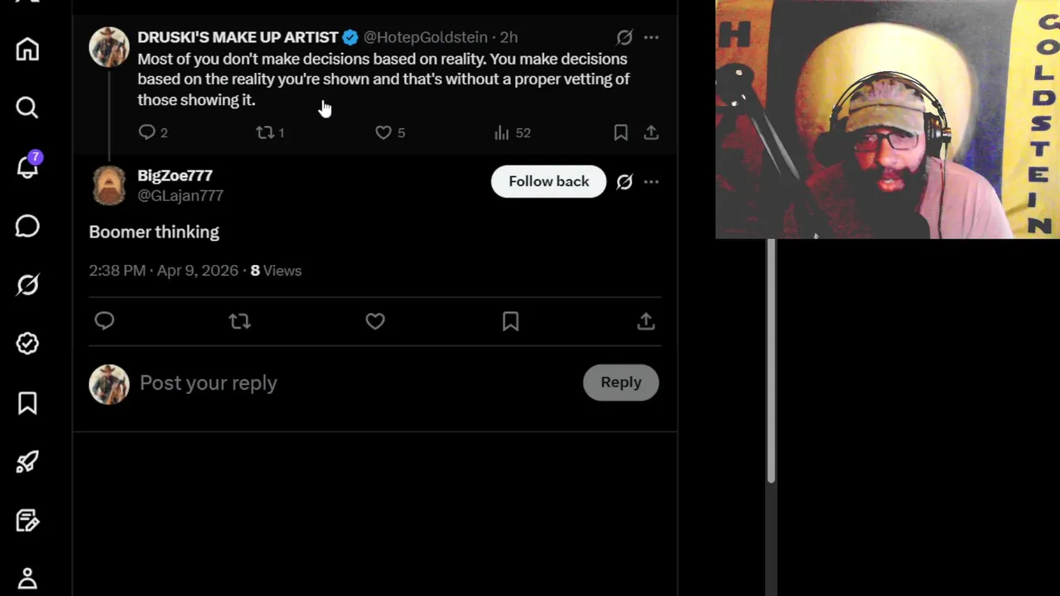Open more options on BigZoe777 post
1060x596 pixels.
point(652,182)
